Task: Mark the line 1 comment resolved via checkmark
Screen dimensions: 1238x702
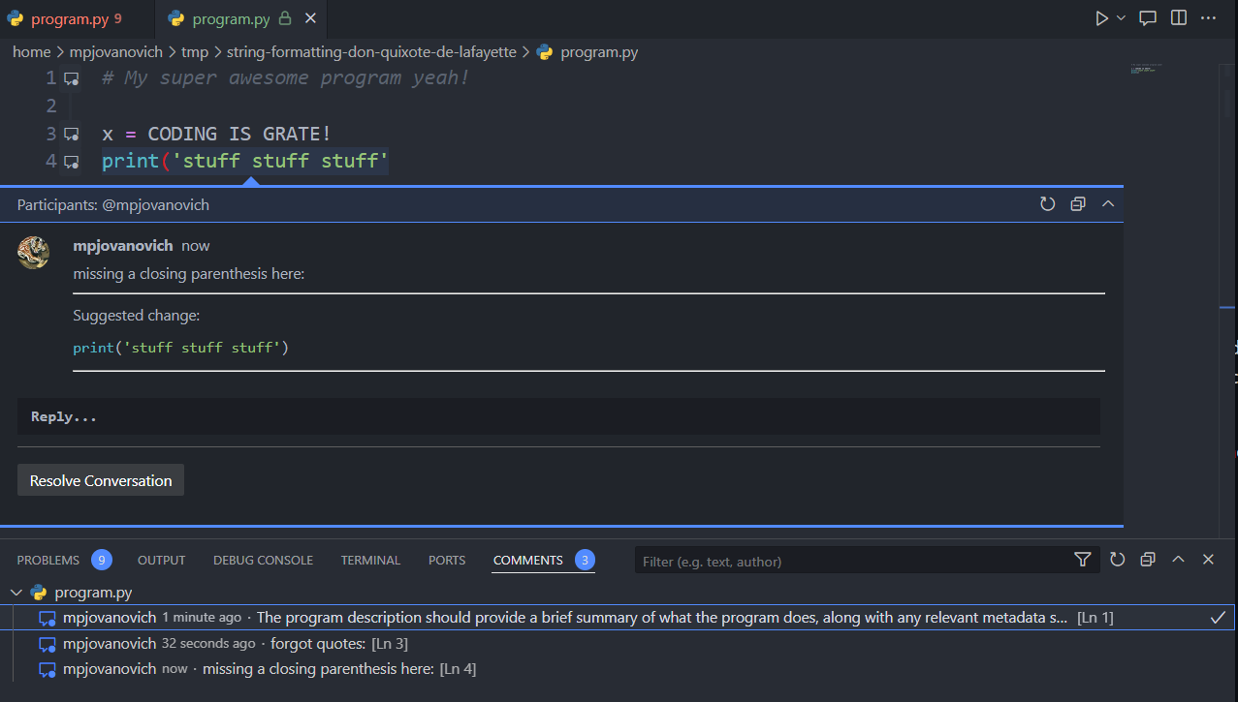Action: [1217, 617]
